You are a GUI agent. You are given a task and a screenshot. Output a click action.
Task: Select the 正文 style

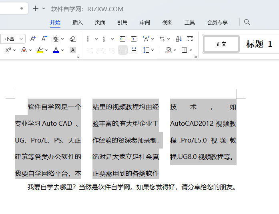[221, 44]
